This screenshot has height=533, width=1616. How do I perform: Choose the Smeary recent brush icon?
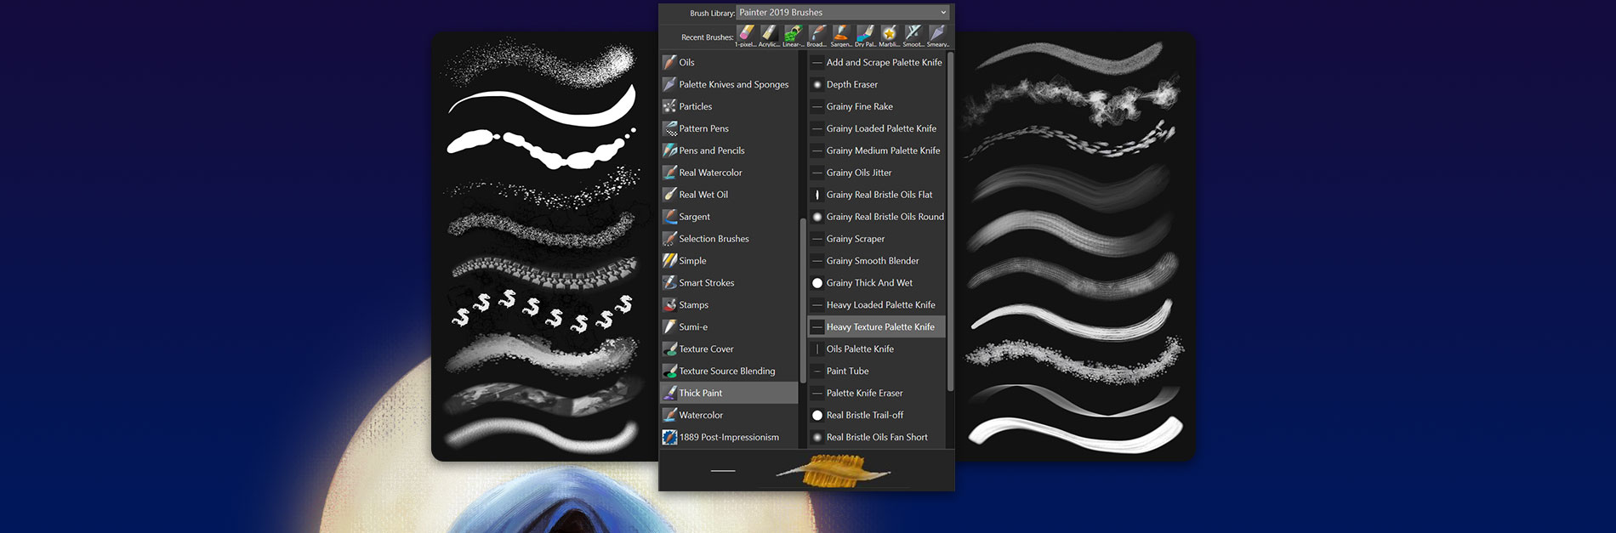(937, 34)
